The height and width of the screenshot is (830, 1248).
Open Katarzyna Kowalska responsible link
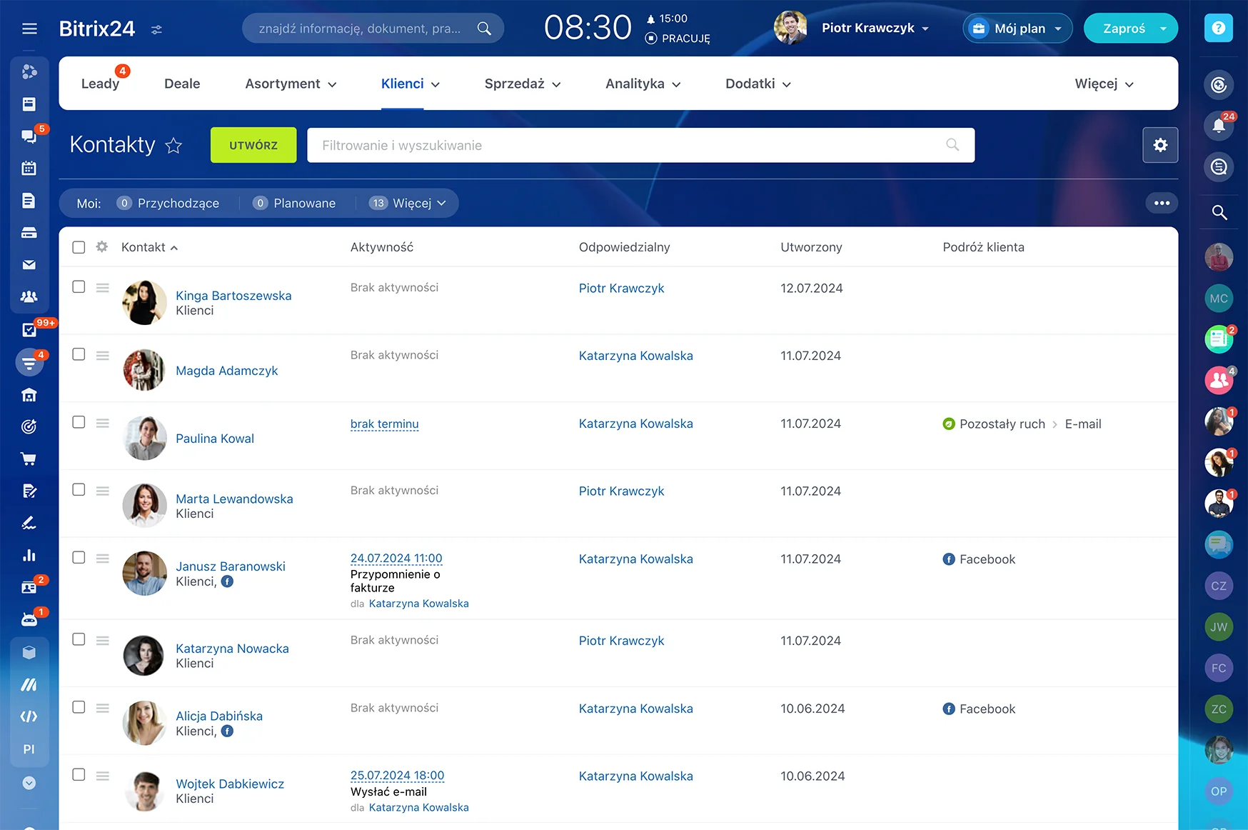pos(635,355)
